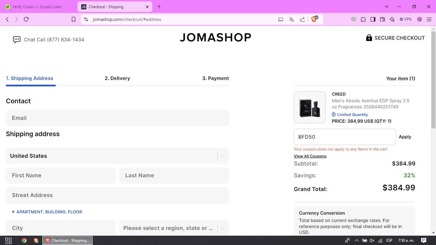This screenshot has height=245, width=436.
Task: Open the region or state dropdown
Action: (x=174, y=228)
